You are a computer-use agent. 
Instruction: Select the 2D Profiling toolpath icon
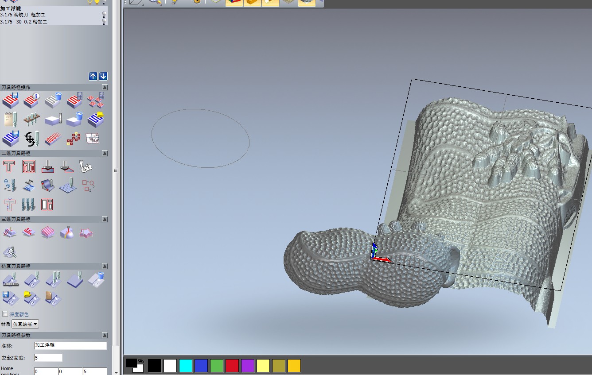point(9,167)
